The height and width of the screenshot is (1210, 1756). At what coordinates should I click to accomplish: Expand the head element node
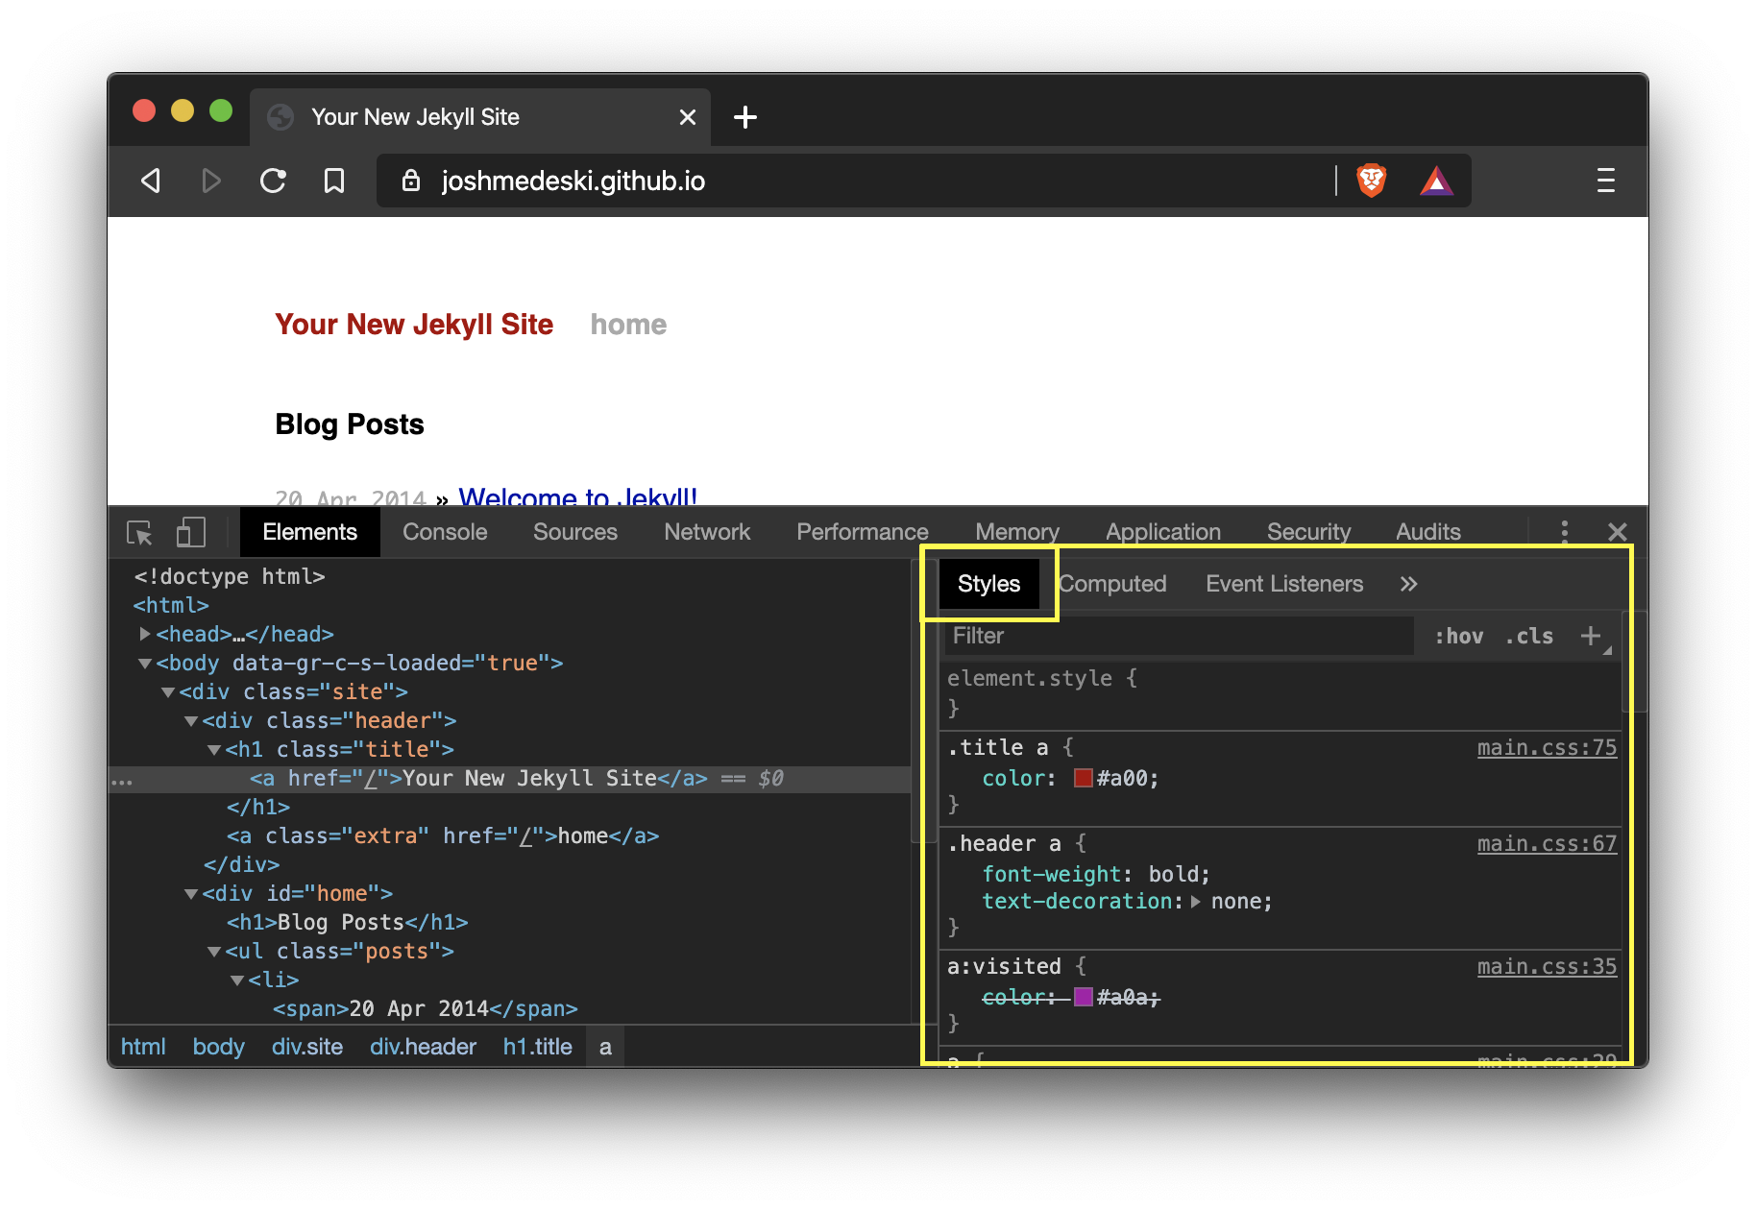pos(145,634)
